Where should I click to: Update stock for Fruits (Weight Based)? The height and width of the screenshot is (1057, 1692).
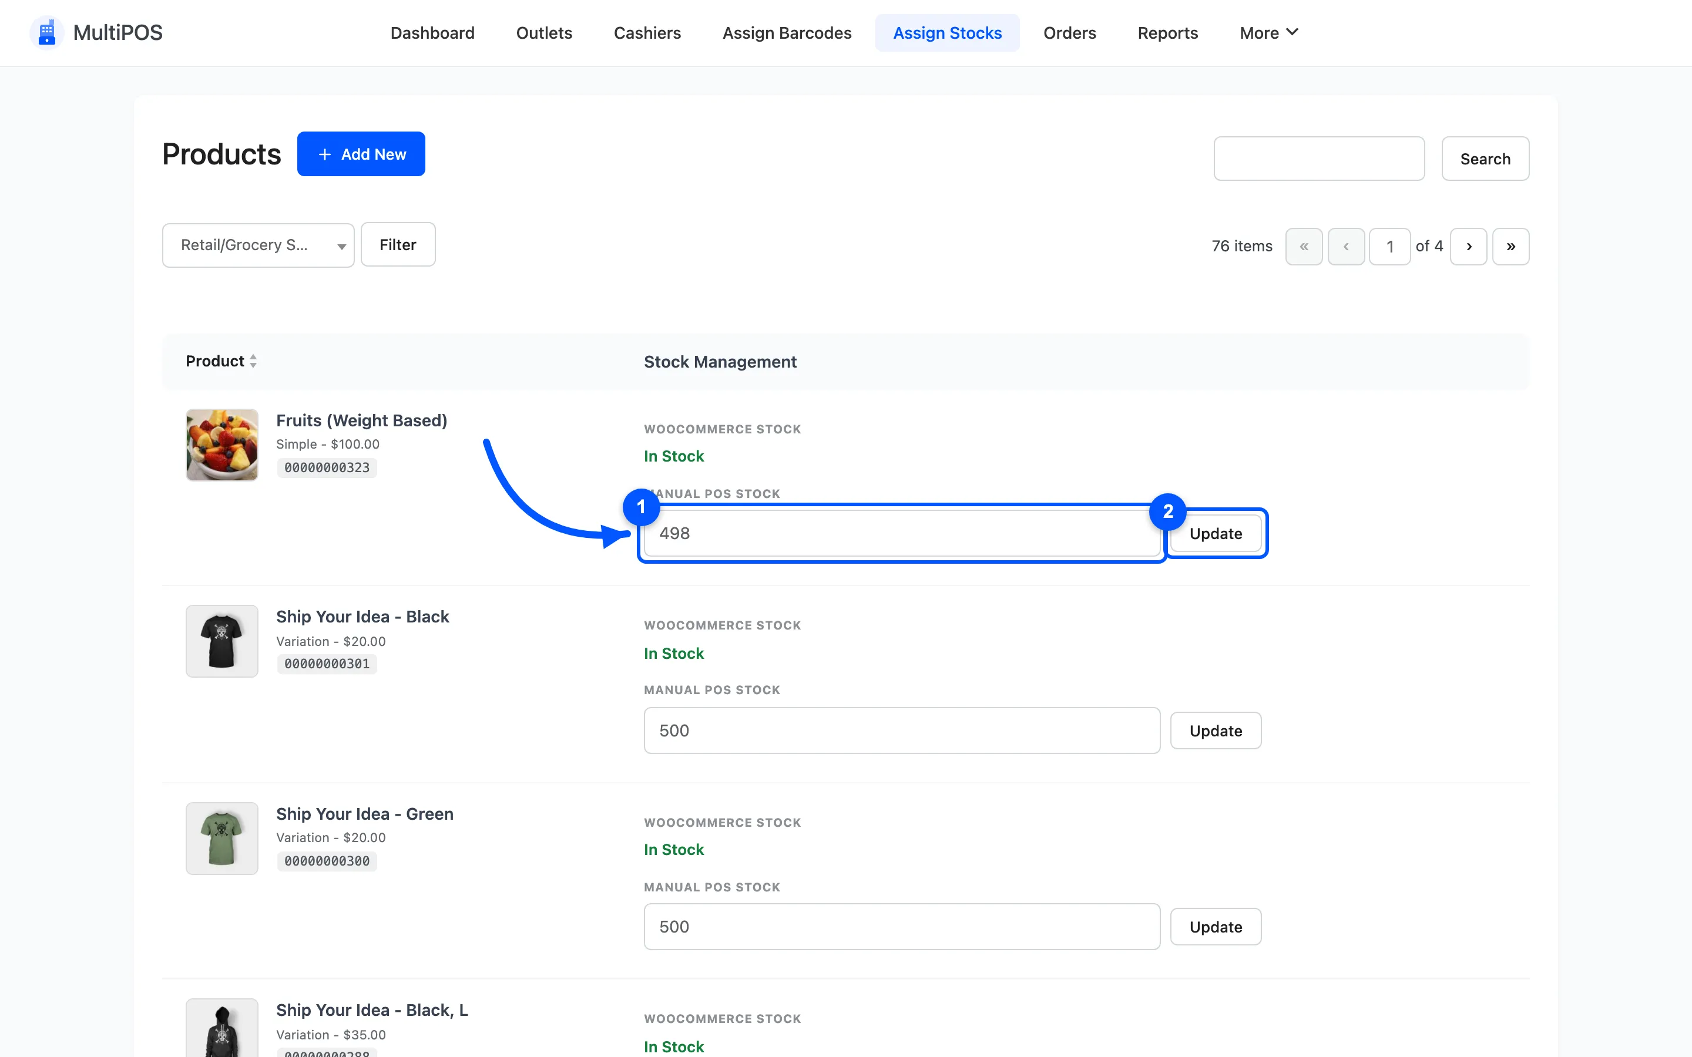click(x=1216, y=533)
